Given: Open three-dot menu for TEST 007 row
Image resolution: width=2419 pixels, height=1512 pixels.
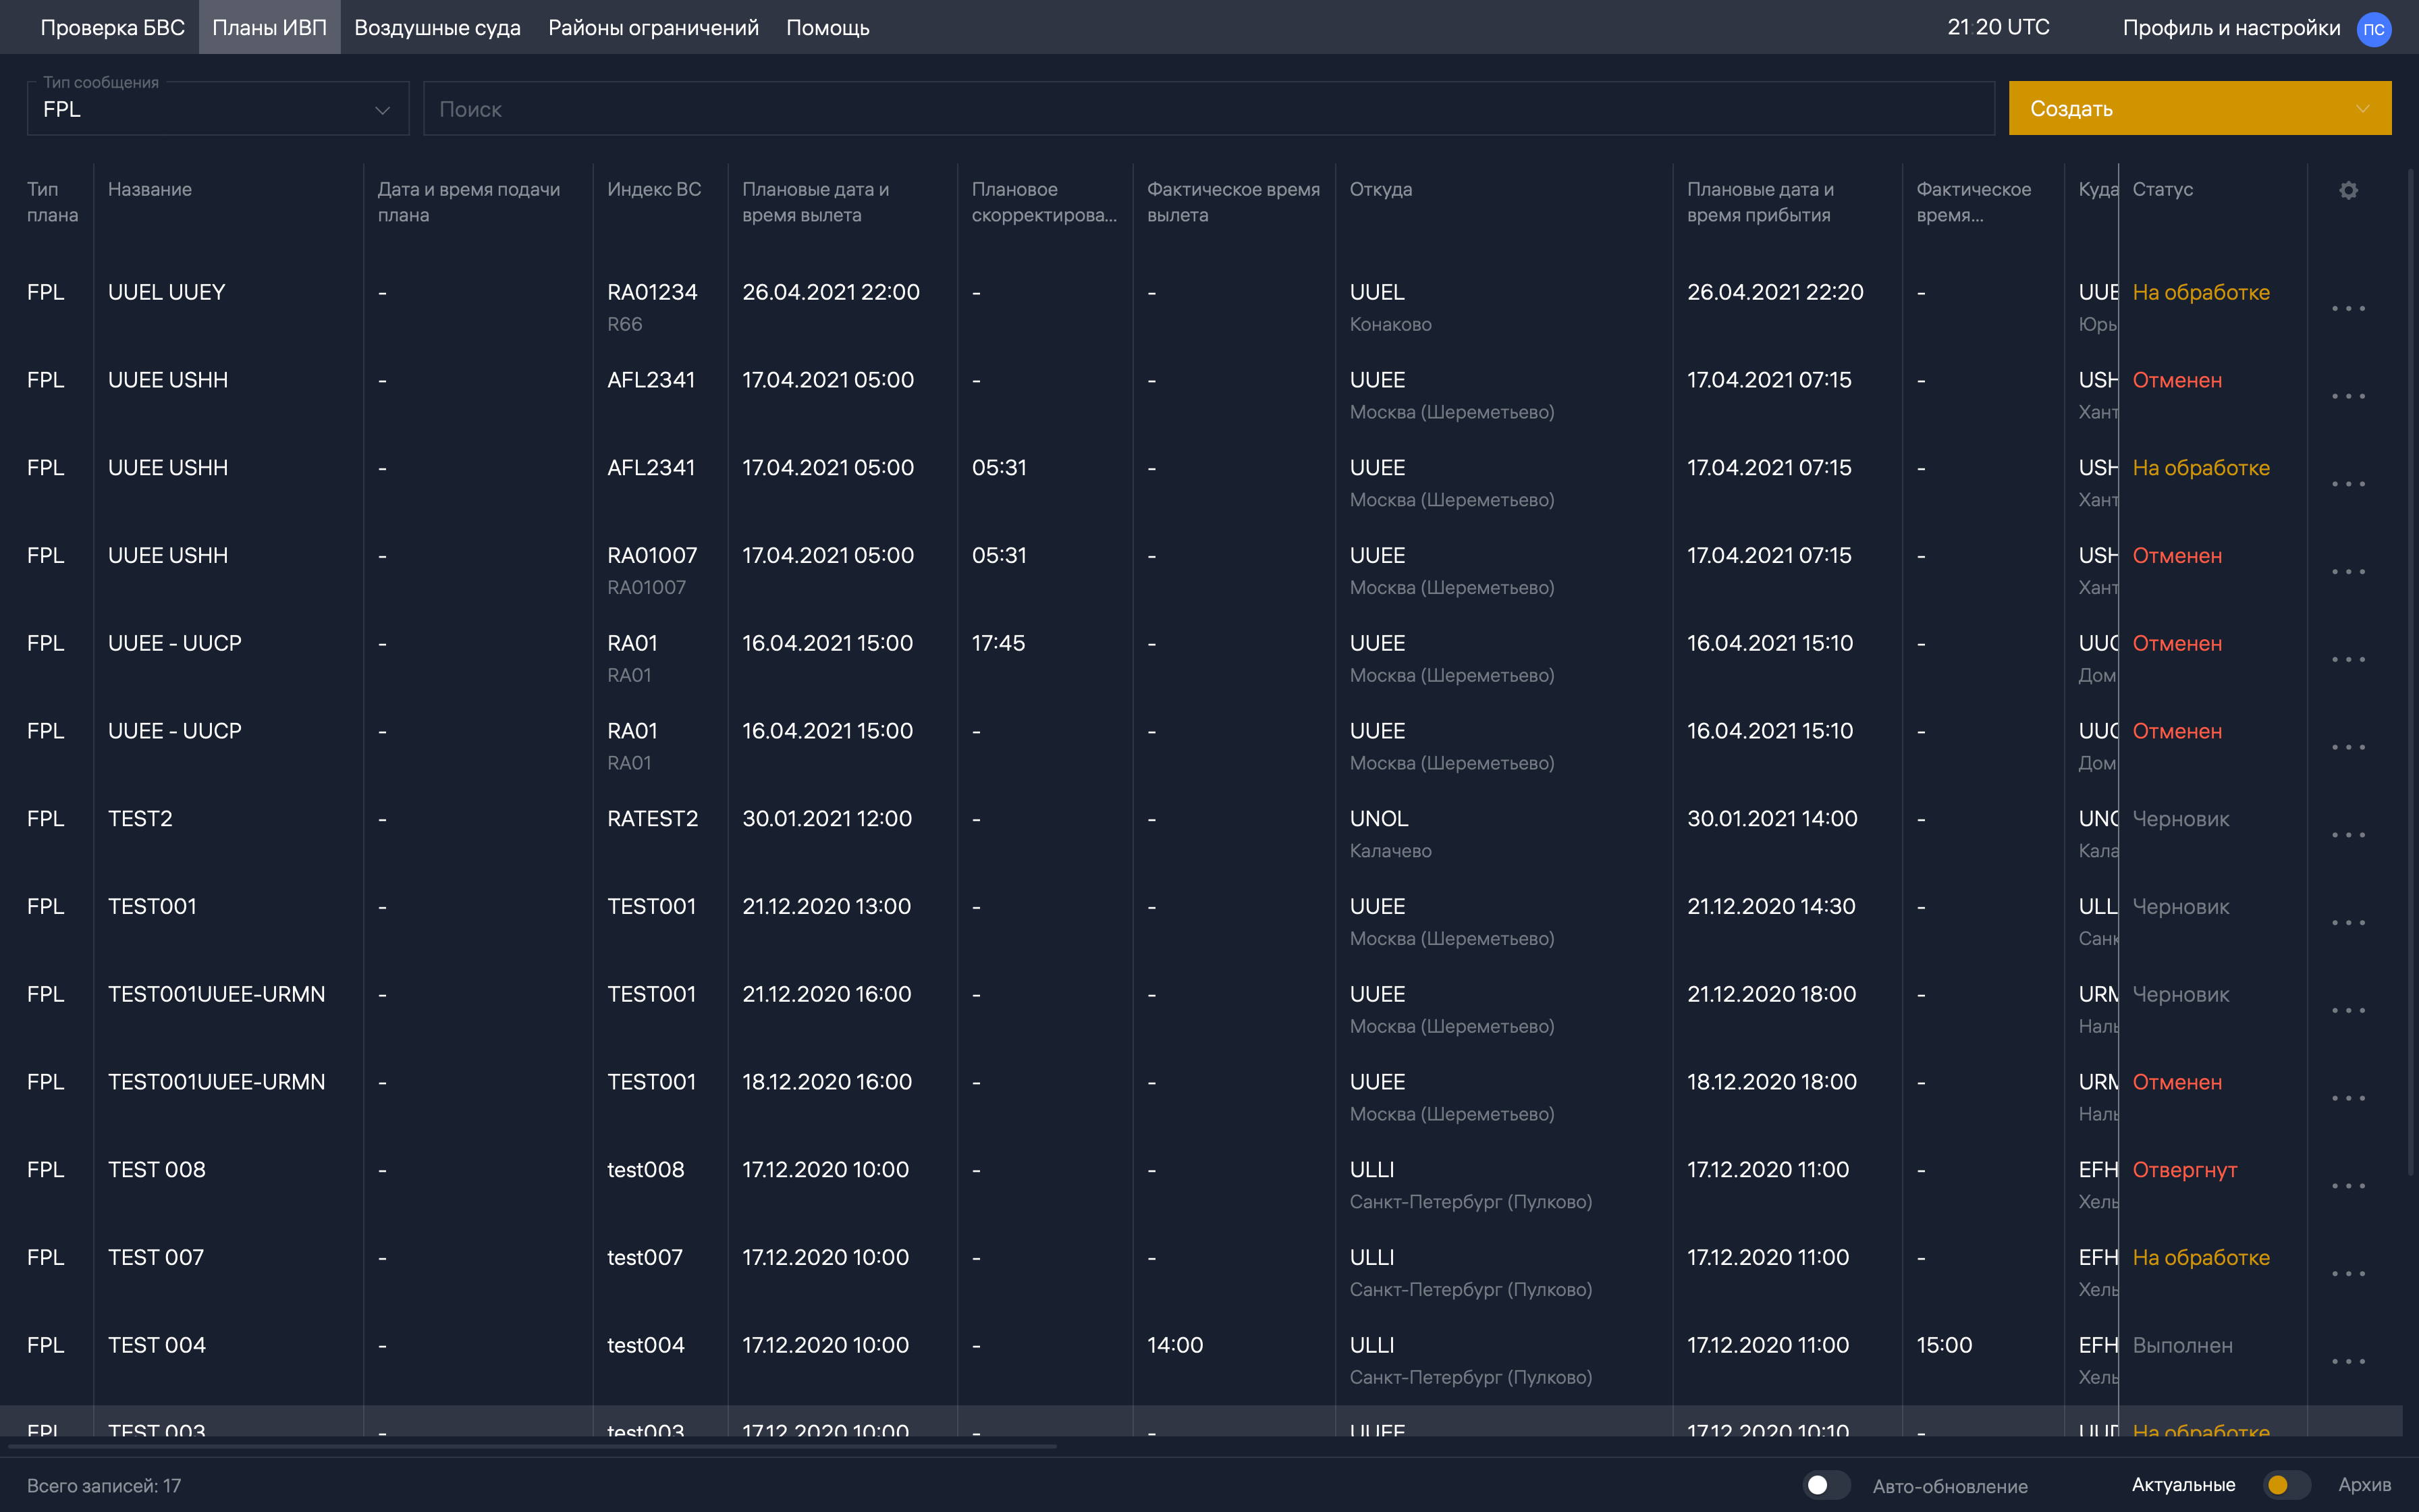Looking at the screenshot, I should pos(2348,1274).
